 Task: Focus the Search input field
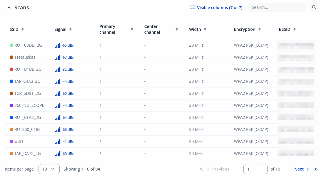point(276,7)
